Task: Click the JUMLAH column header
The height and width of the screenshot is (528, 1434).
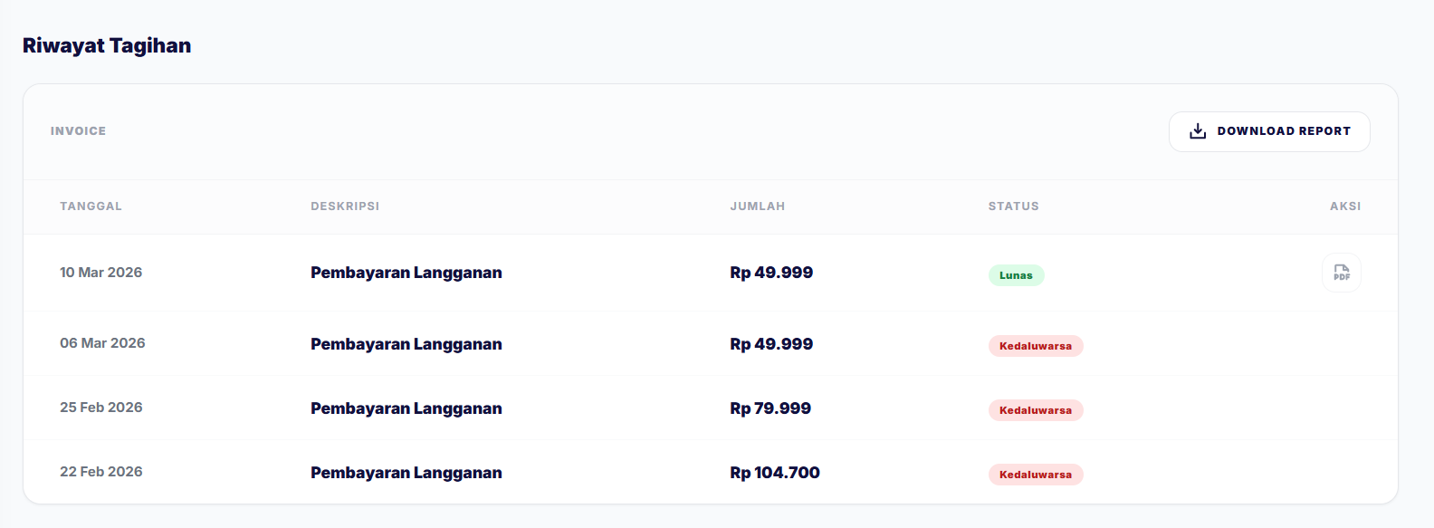Action: pyautogui.click(x=757, y=206)
